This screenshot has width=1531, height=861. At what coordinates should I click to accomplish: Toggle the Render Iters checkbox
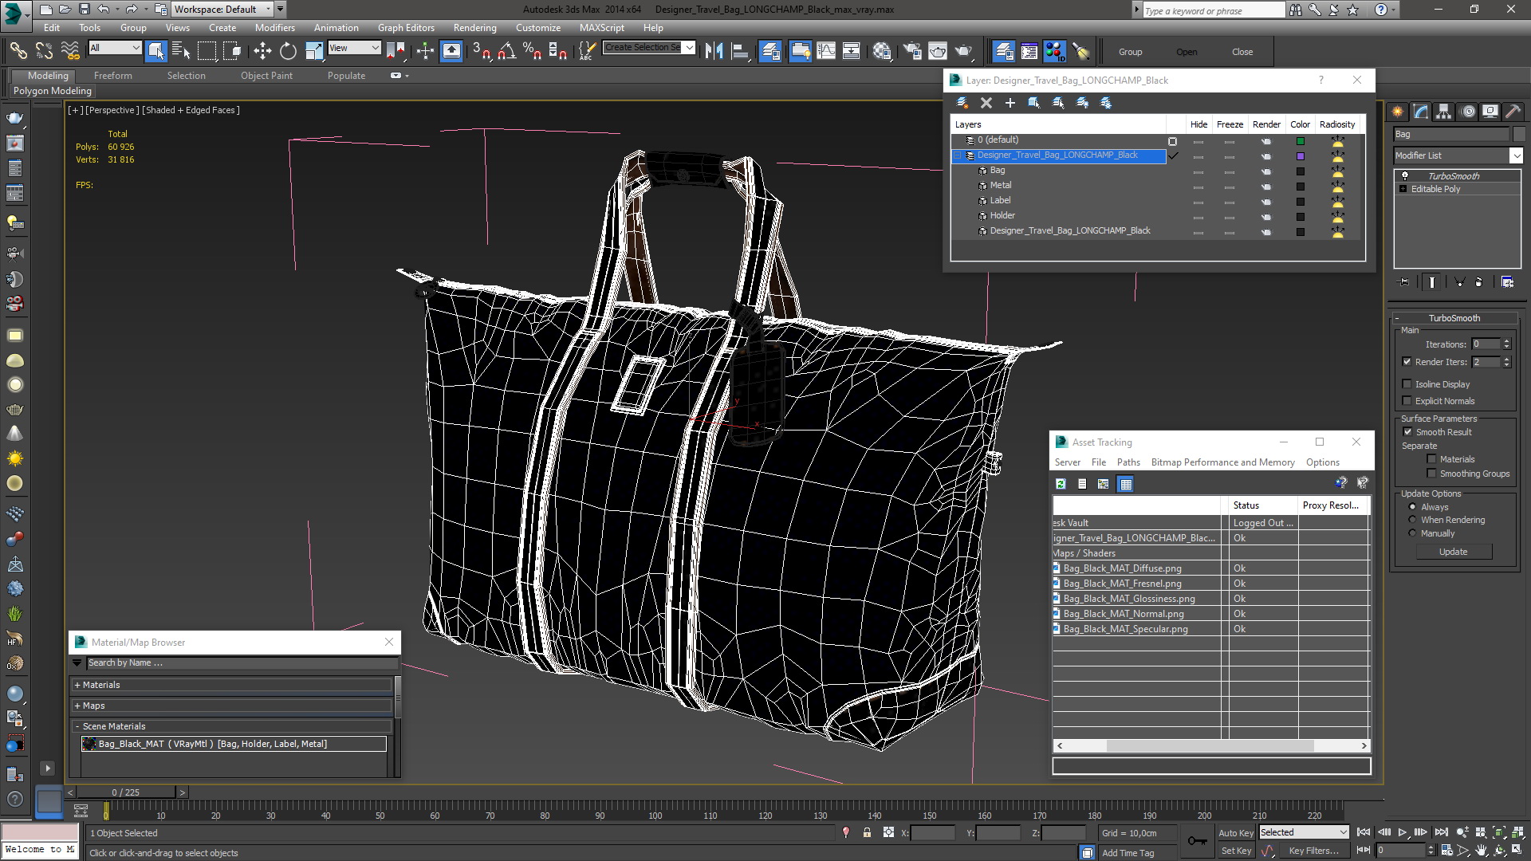[1407, 361]
